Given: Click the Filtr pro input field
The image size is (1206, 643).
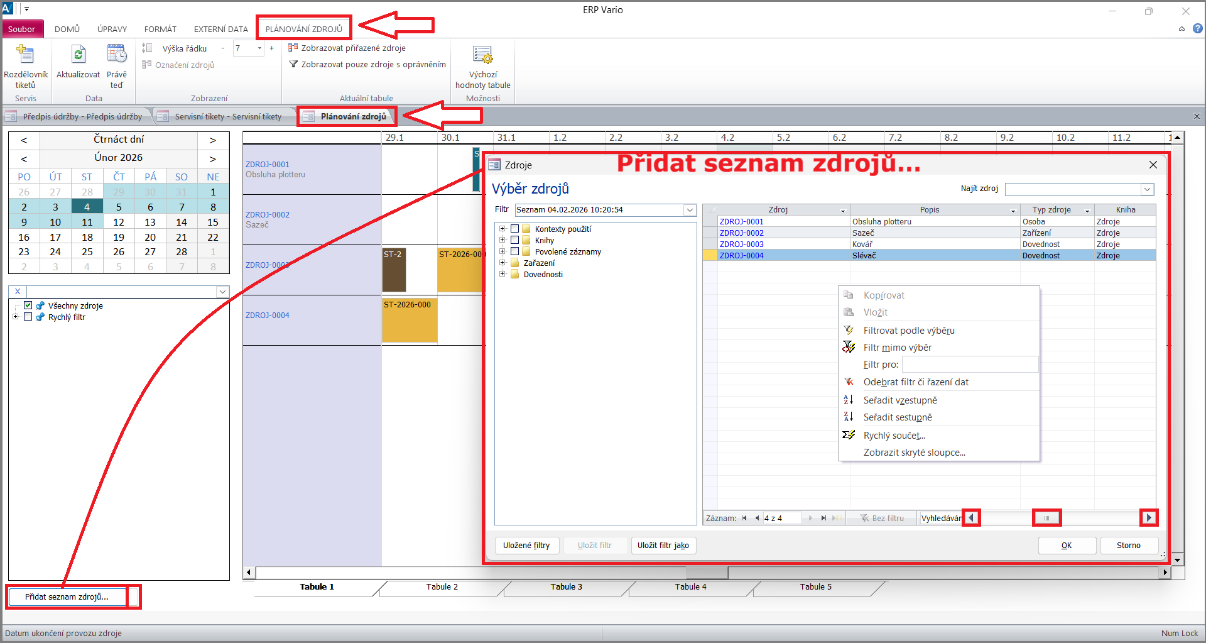Looking at the screenshot, I should click(x=969, y=365).
